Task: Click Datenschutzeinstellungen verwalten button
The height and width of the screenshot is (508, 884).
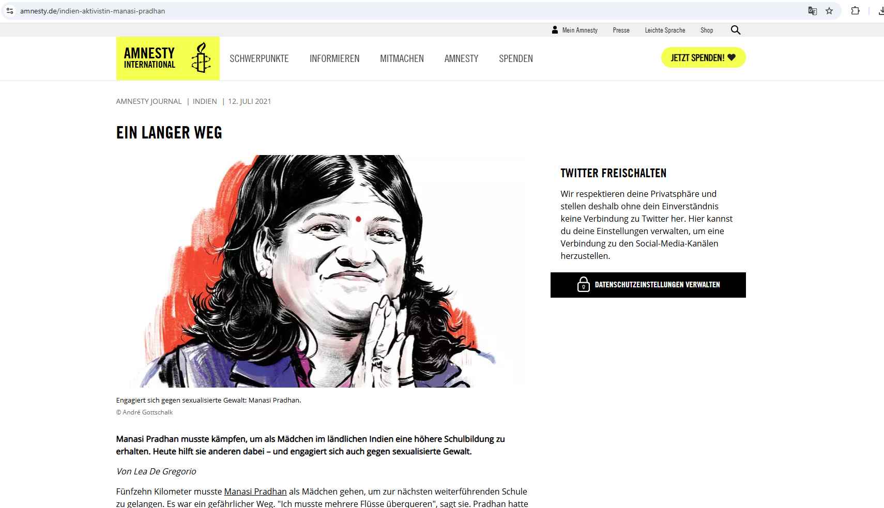Action: (x=648, y=285)
